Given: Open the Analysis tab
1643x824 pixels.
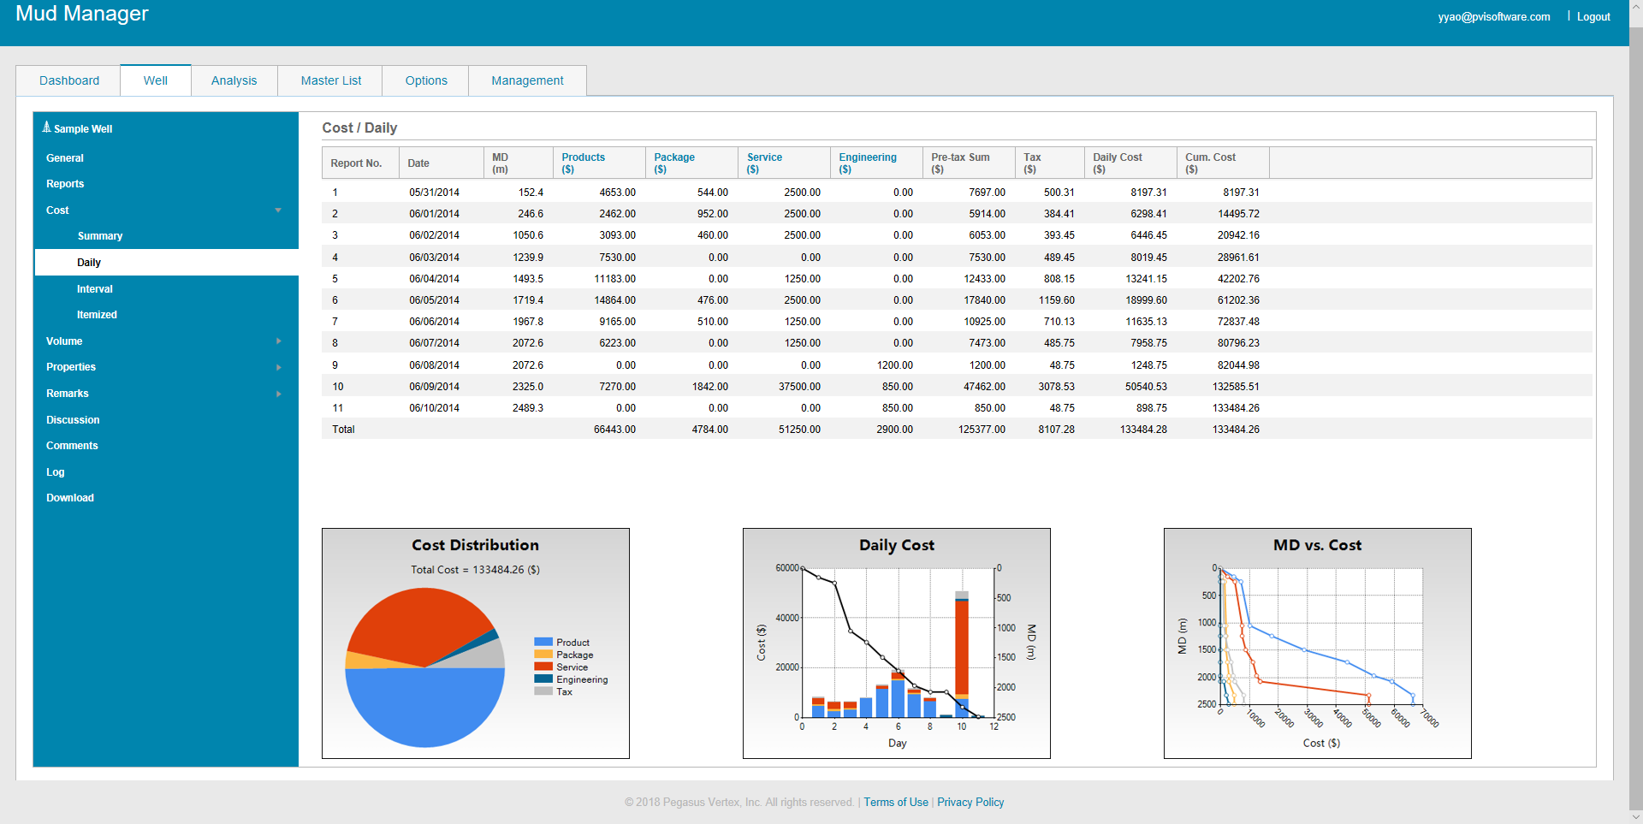Looking at the screenshot, I should tap(234, 80).
